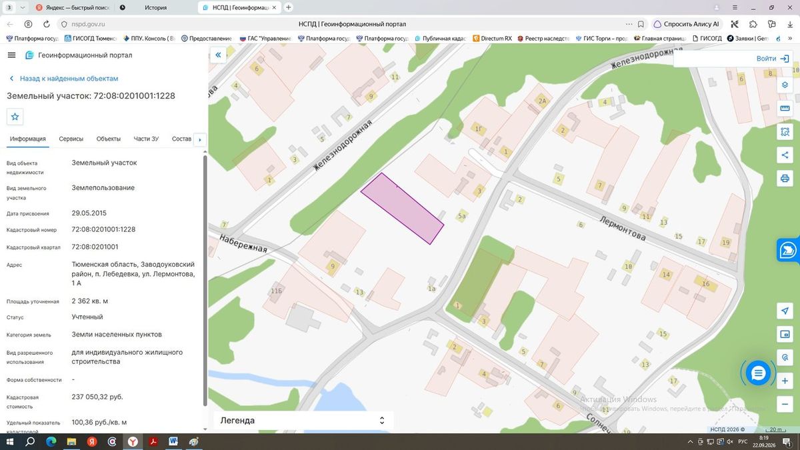Switch to the Сервисы tab

71,139
